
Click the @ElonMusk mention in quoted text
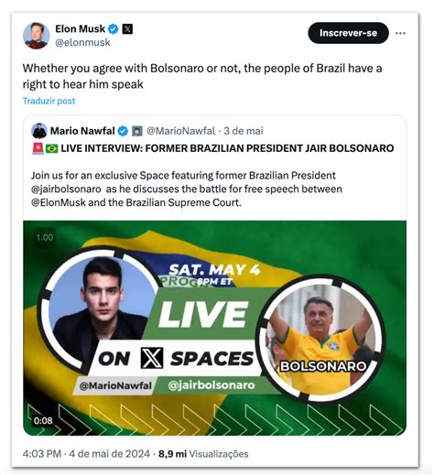59,202
